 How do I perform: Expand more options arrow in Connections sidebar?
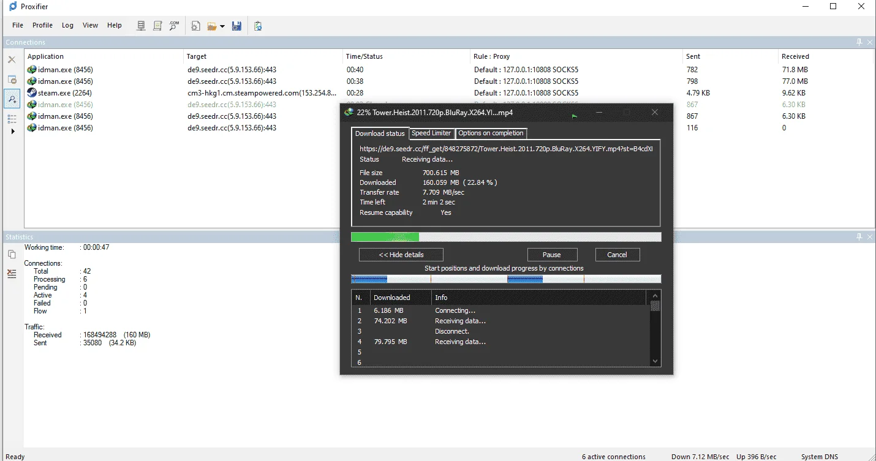click(x=13, y=132)
